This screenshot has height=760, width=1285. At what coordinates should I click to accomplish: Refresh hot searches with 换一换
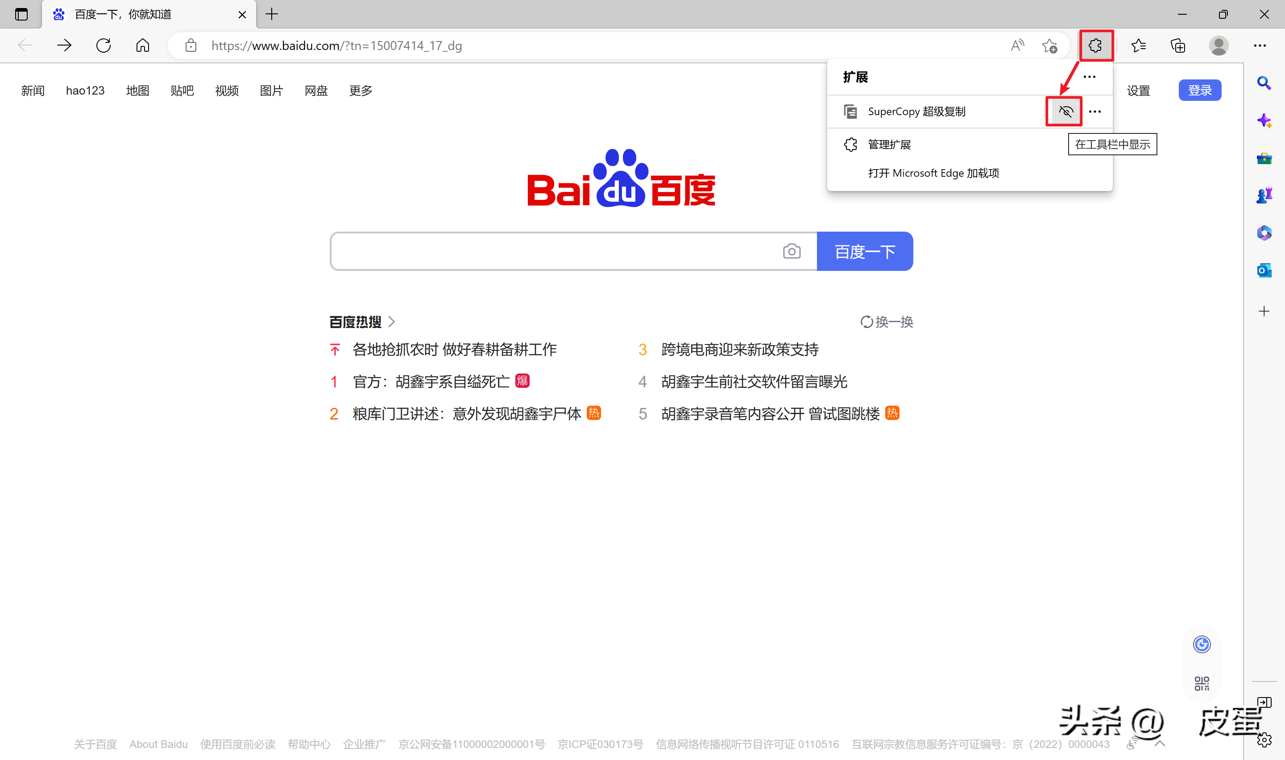pyautogui.click(x=887, y=322)
